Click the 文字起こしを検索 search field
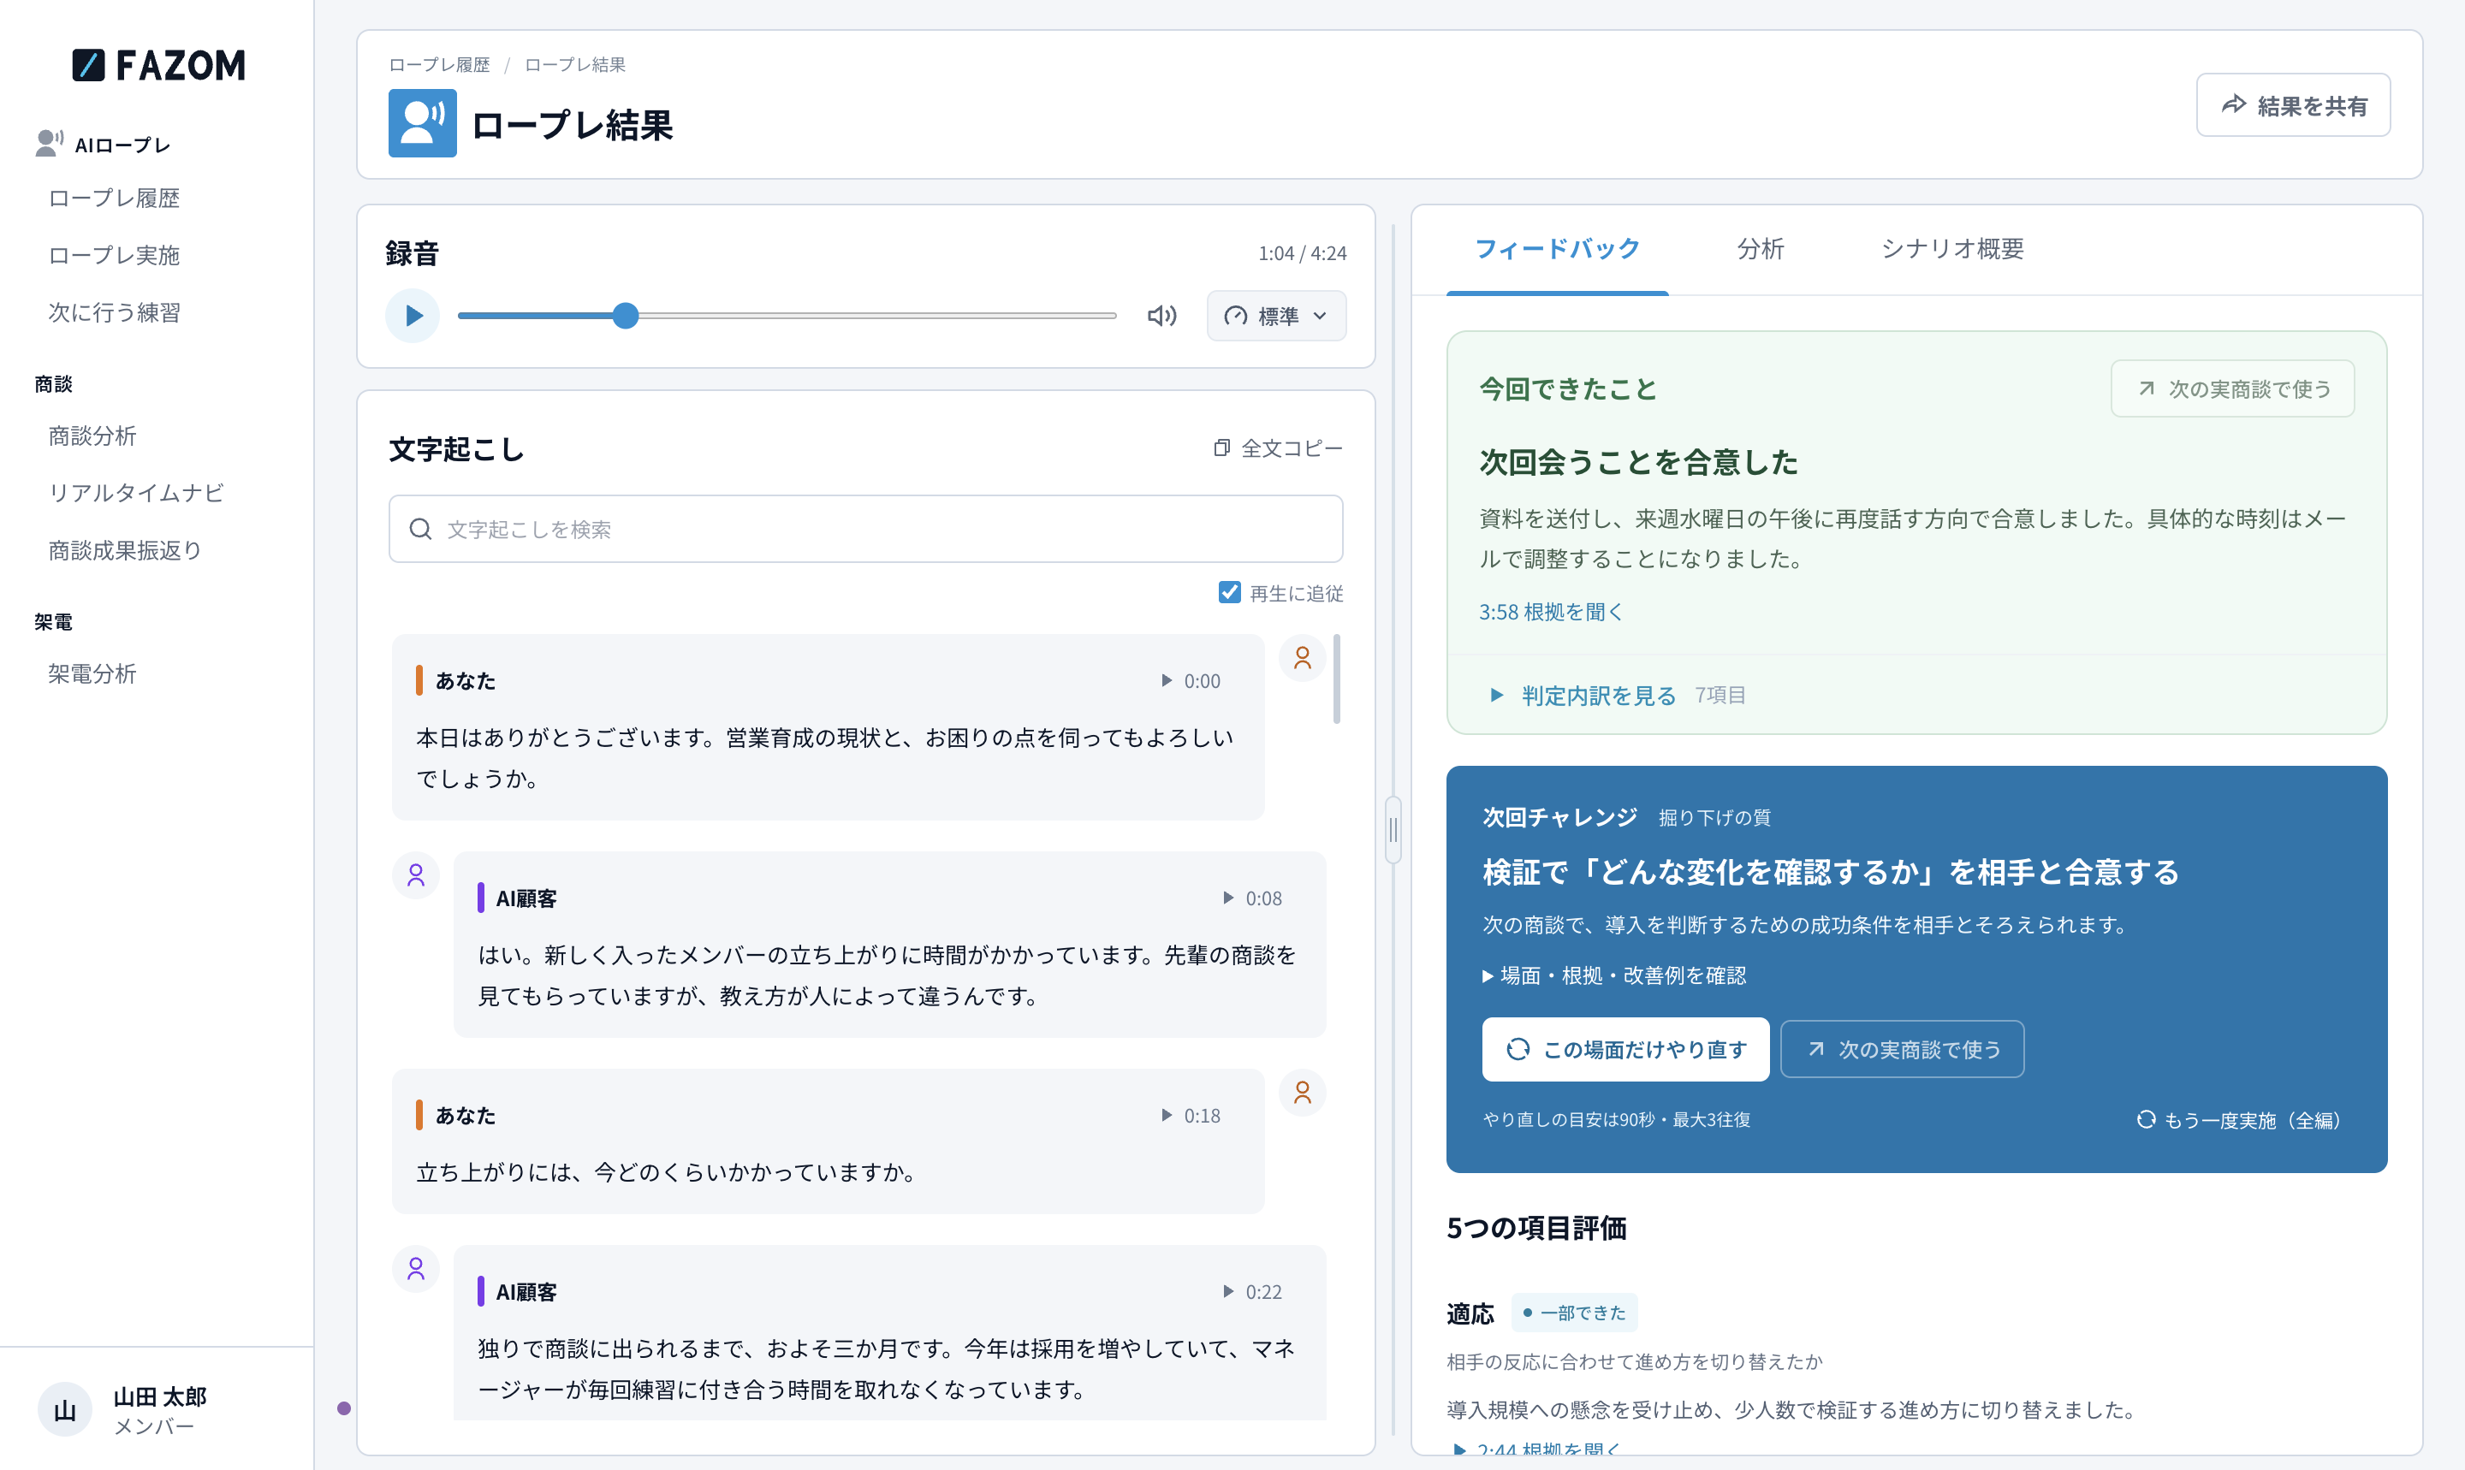Viewport: 2465px width, 1470px height. pyautogui.click(x=866, y=529)
